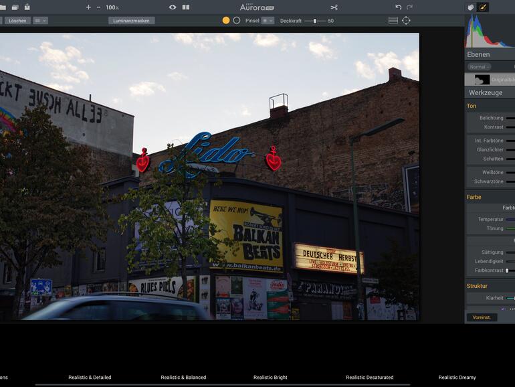Image resolution: width=515 pixels, height=387 pixels.
Task: Click the zoom in plus icon
Action: [x=88, y=7]
